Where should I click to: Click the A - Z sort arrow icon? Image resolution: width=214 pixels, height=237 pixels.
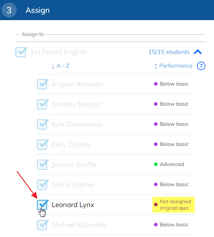(53, 66)
